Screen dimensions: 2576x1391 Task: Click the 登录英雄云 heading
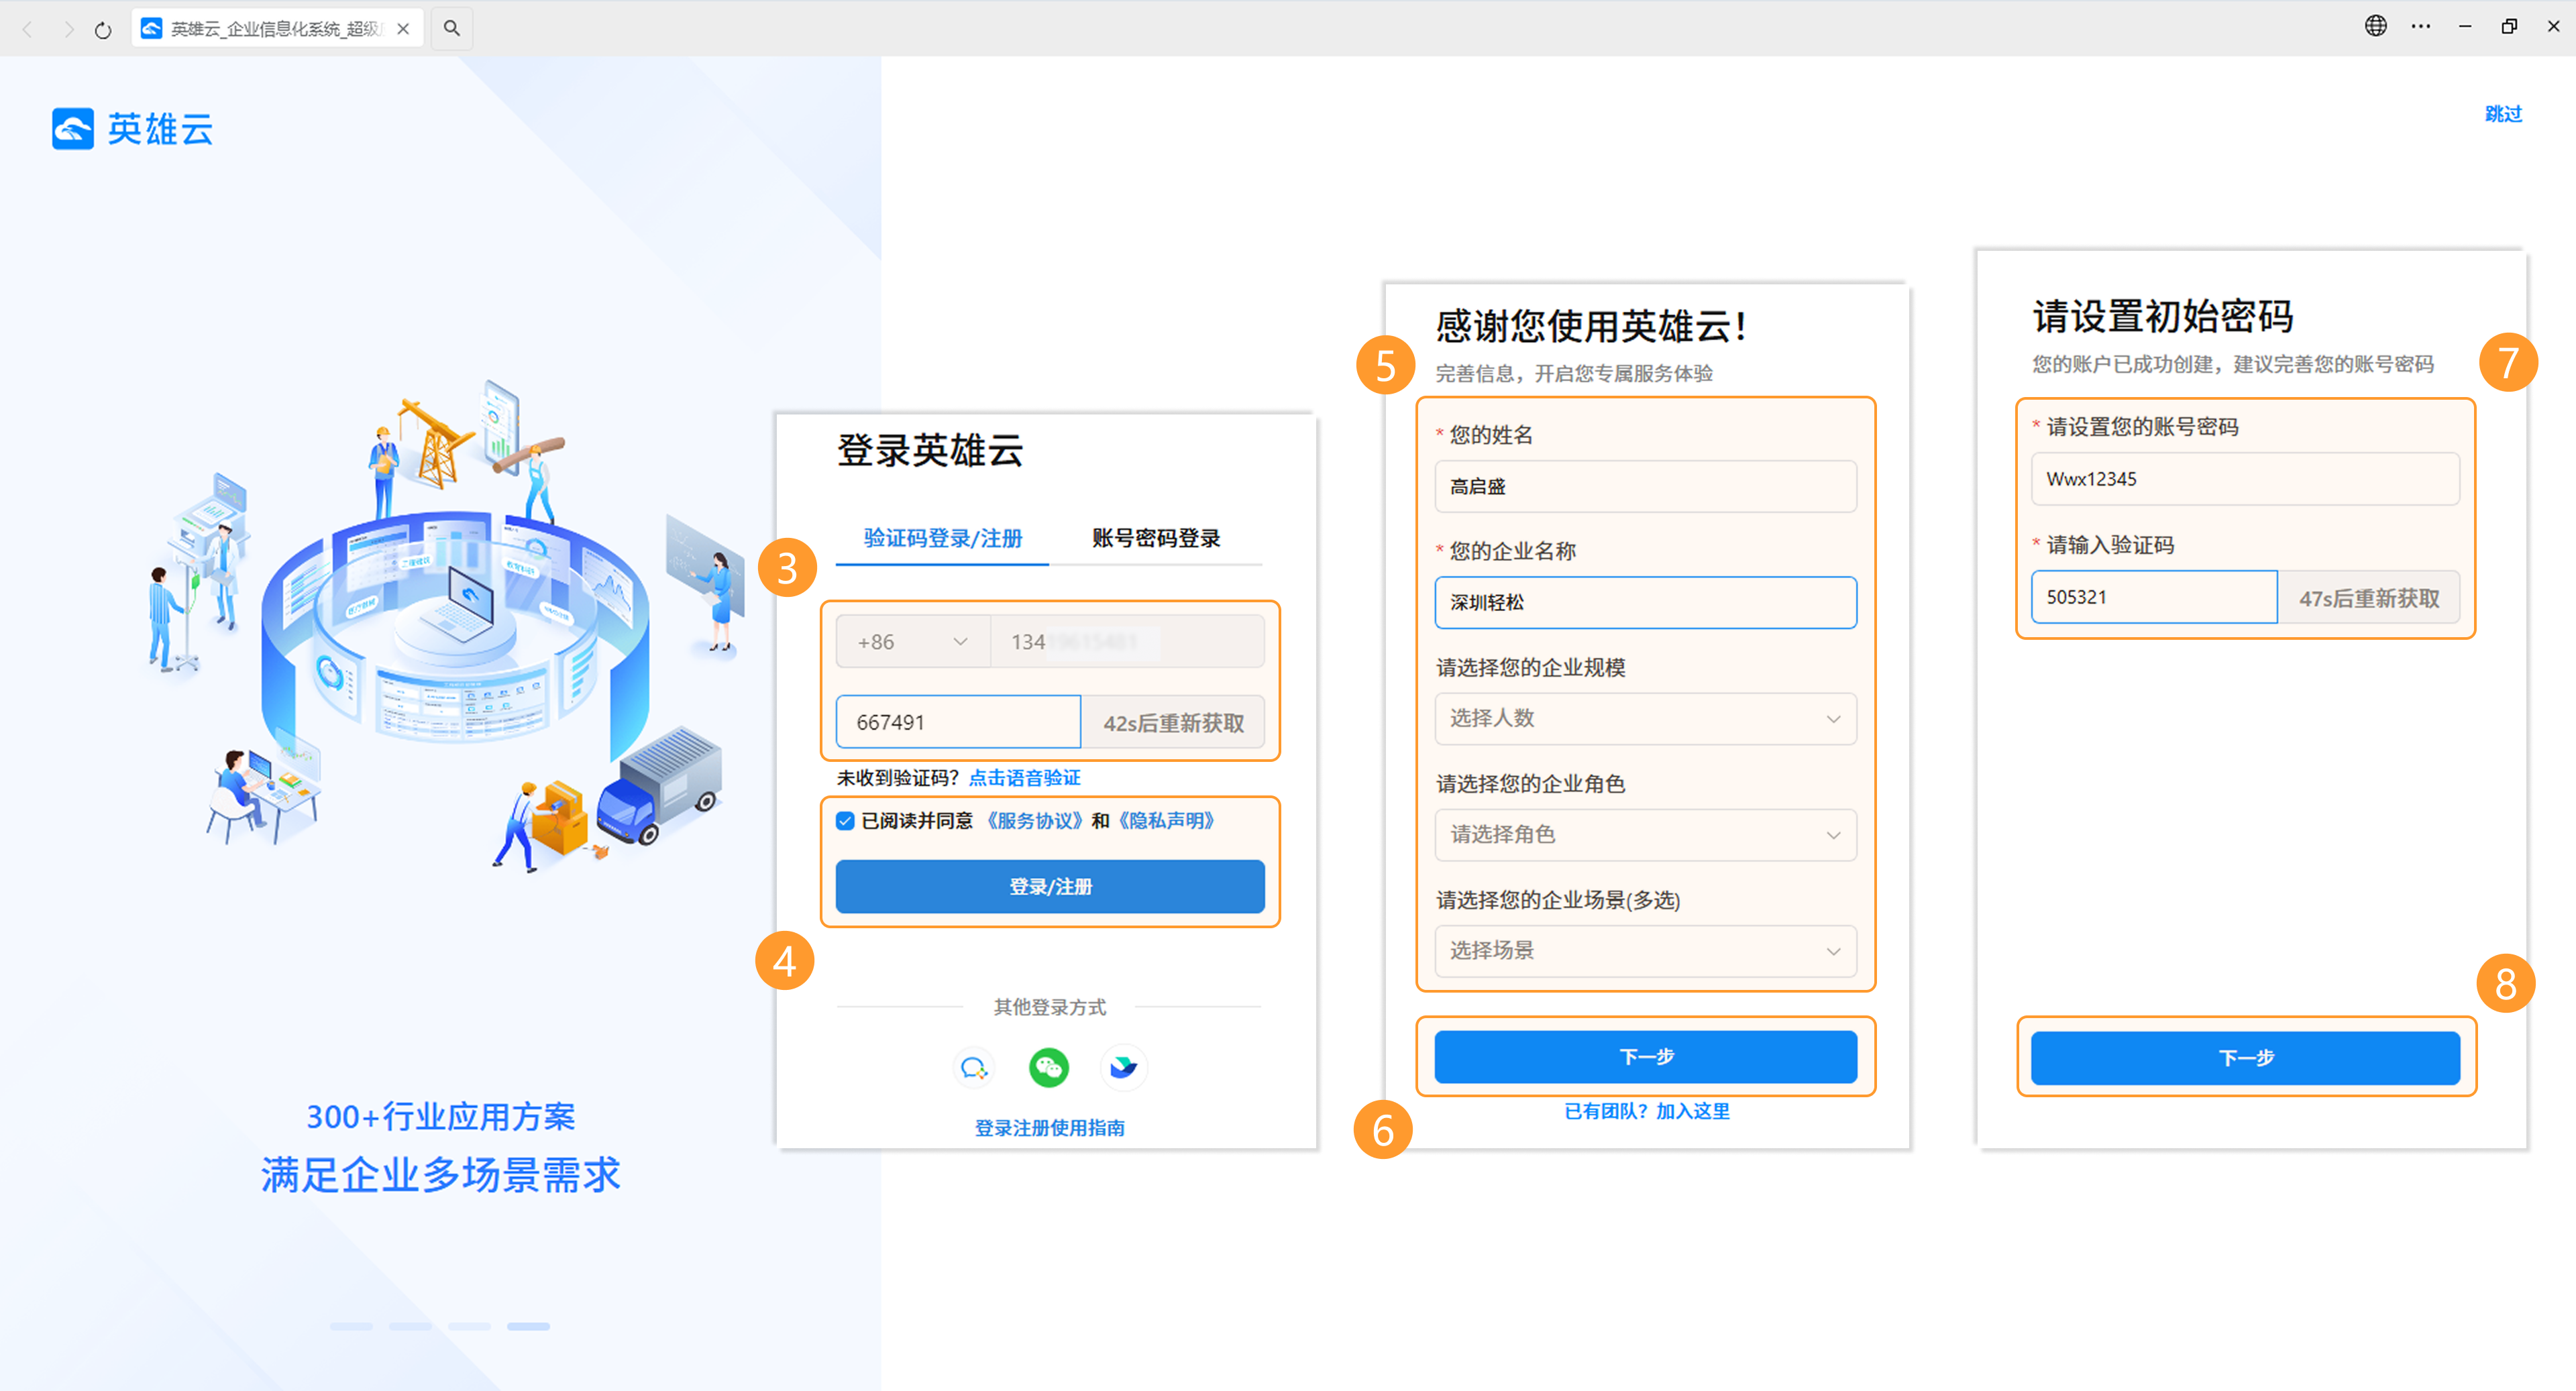coord(930,450)
